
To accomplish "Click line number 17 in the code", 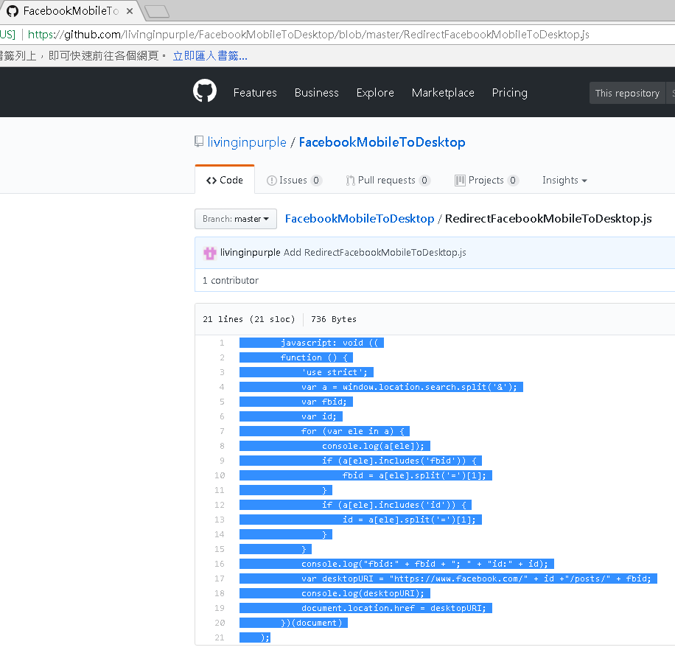I will [220, 579].
